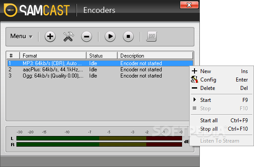The image size is (254, 167).
Task: Click the L channel level meter
Action: (99, 138)
